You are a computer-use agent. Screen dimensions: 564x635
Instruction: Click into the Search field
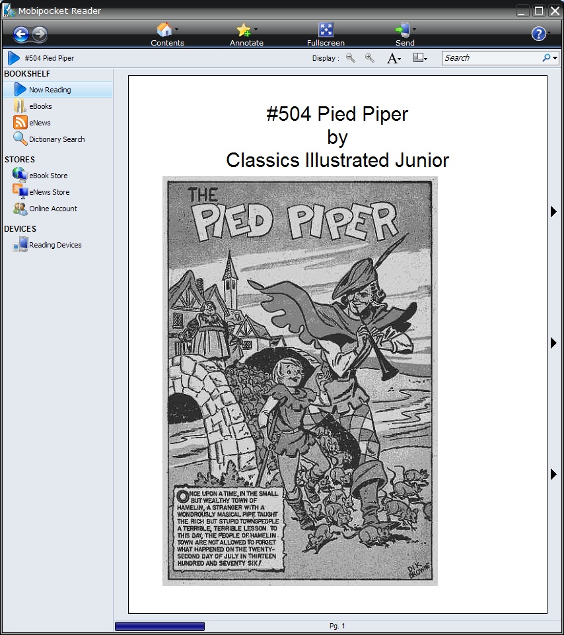[x=492, y=58]
